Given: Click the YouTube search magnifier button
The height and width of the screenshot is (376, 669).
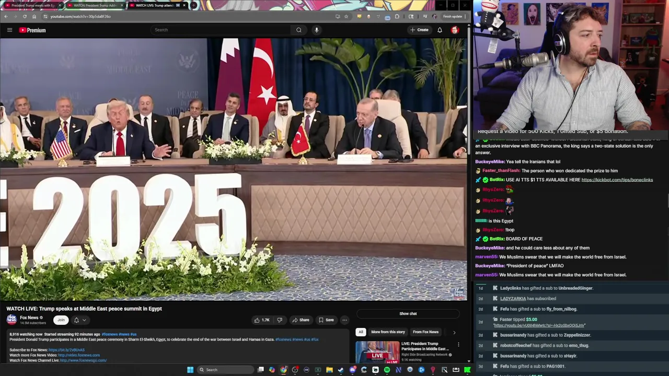Looking at the screenshot, I should pos(298,30).
